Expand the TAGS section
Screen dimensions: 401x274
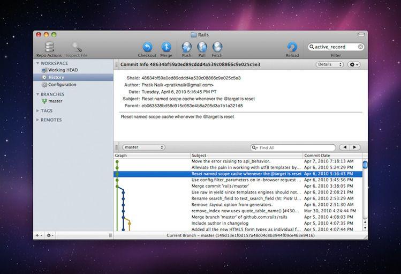(x=37, y=110)
